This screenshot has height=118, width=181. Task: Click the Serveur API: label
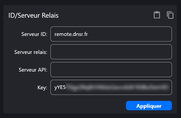(33, 70)
